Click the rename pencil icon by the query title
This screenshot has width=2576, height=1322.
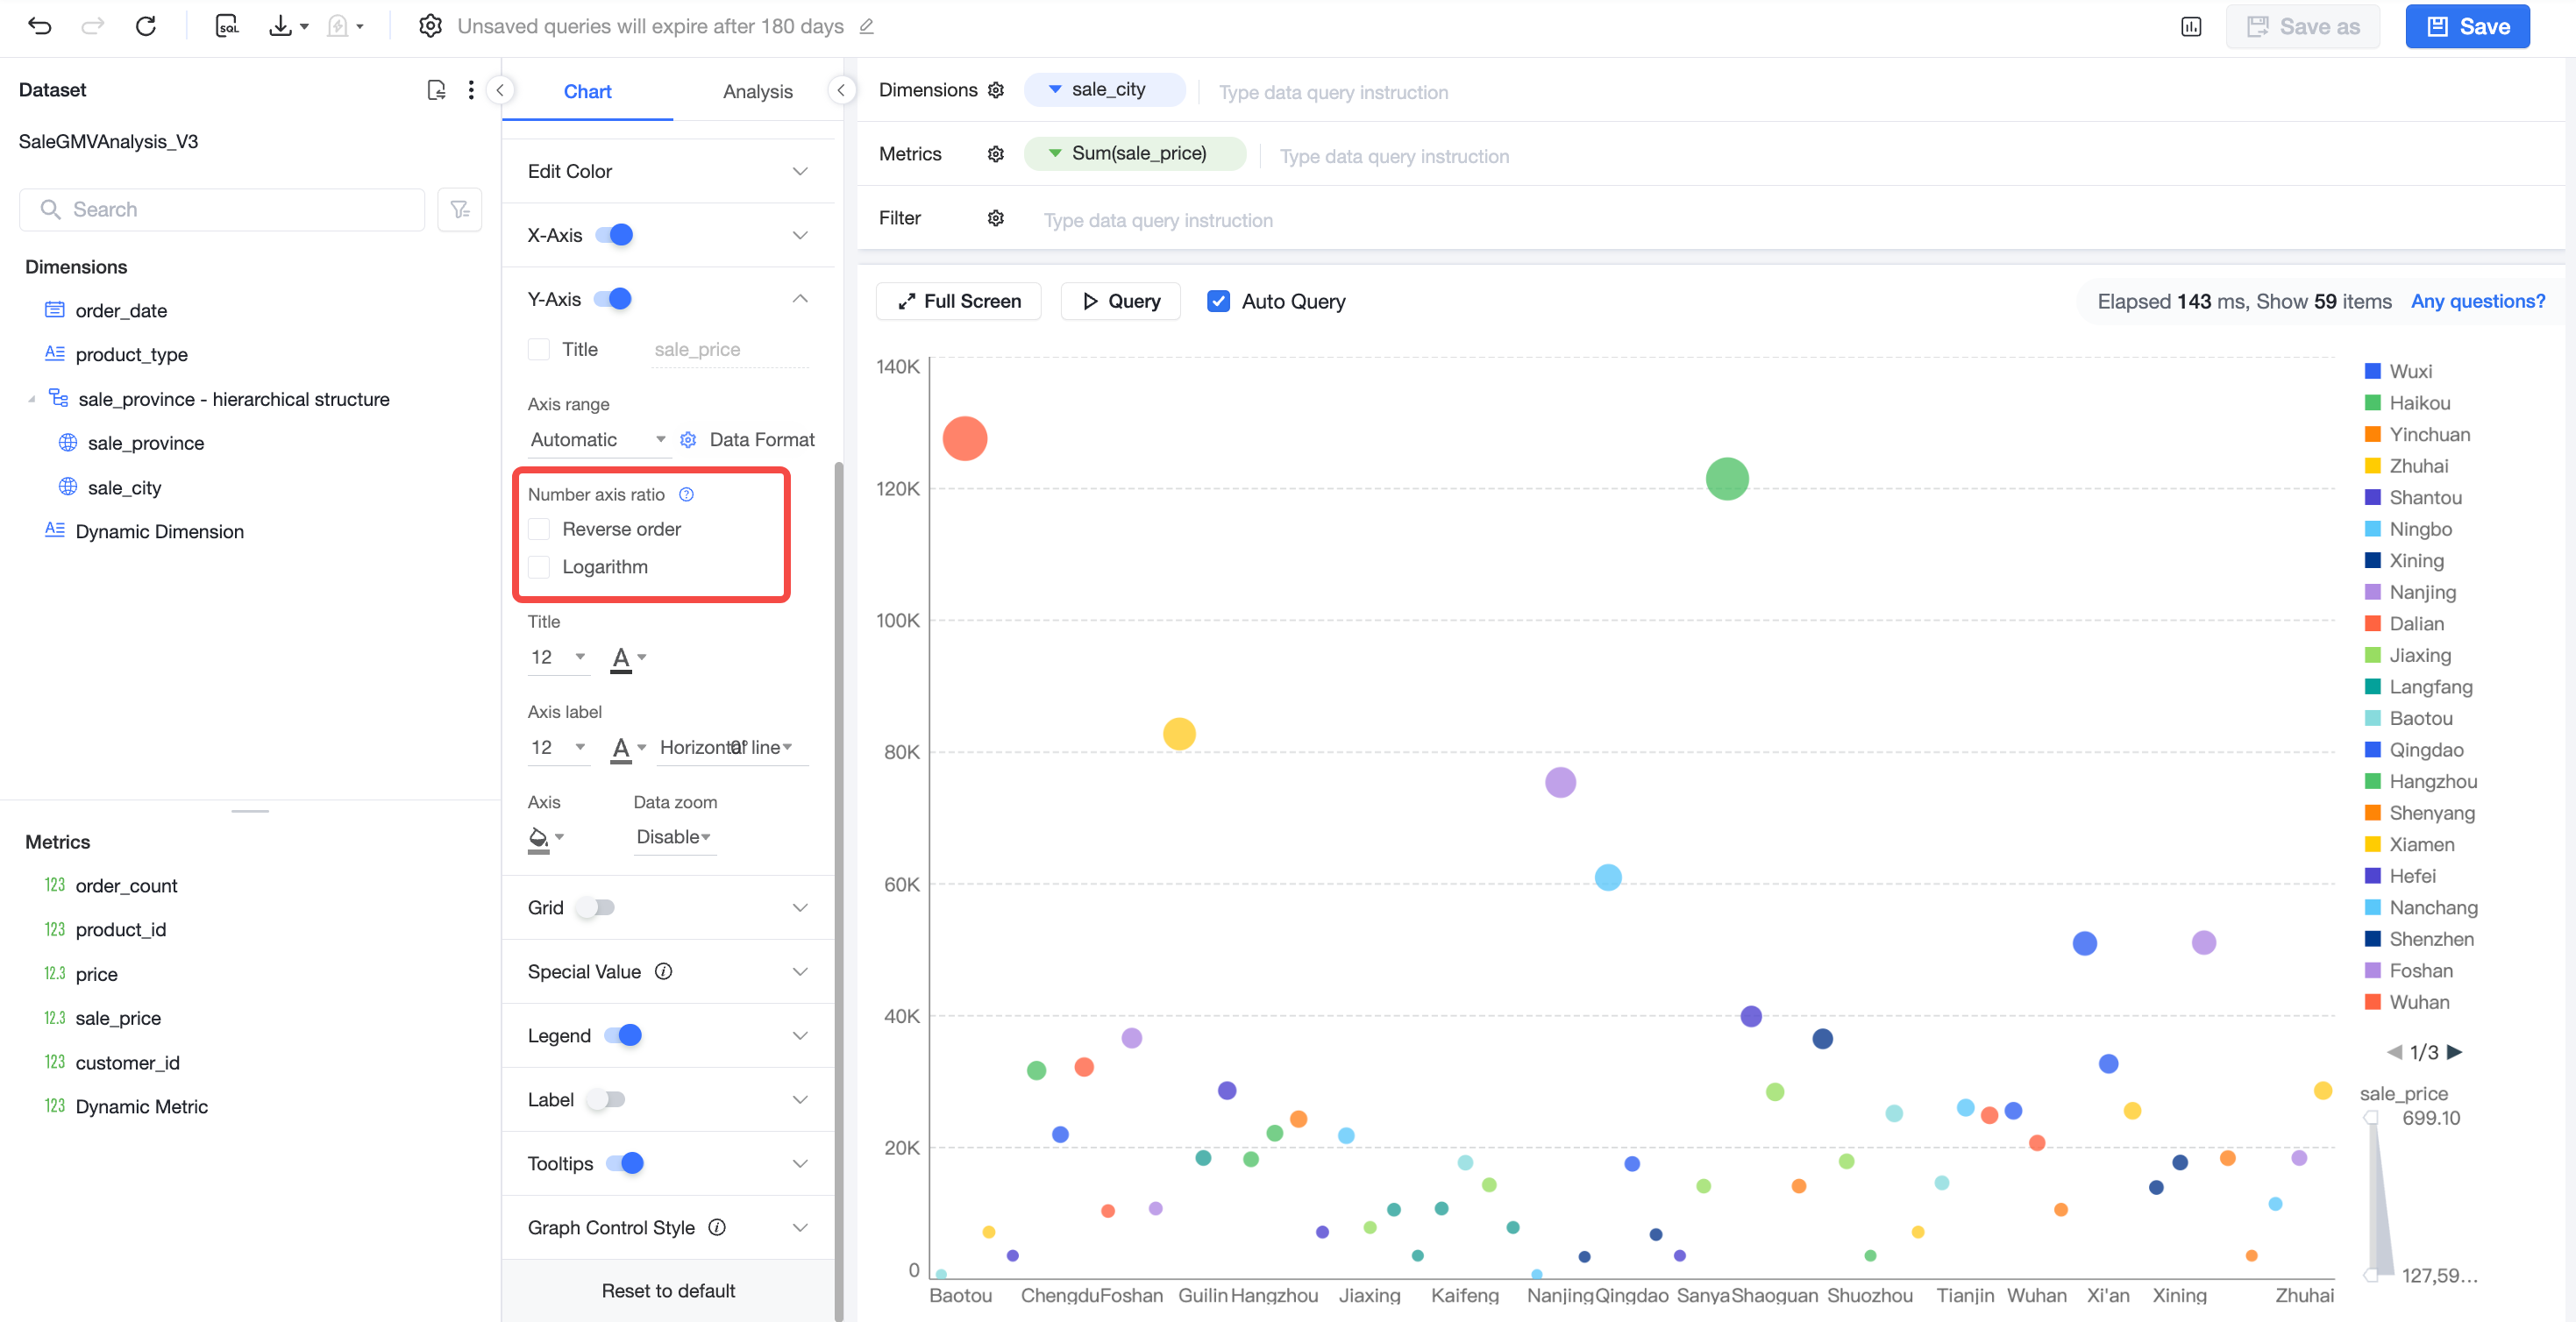click(867, 26)
